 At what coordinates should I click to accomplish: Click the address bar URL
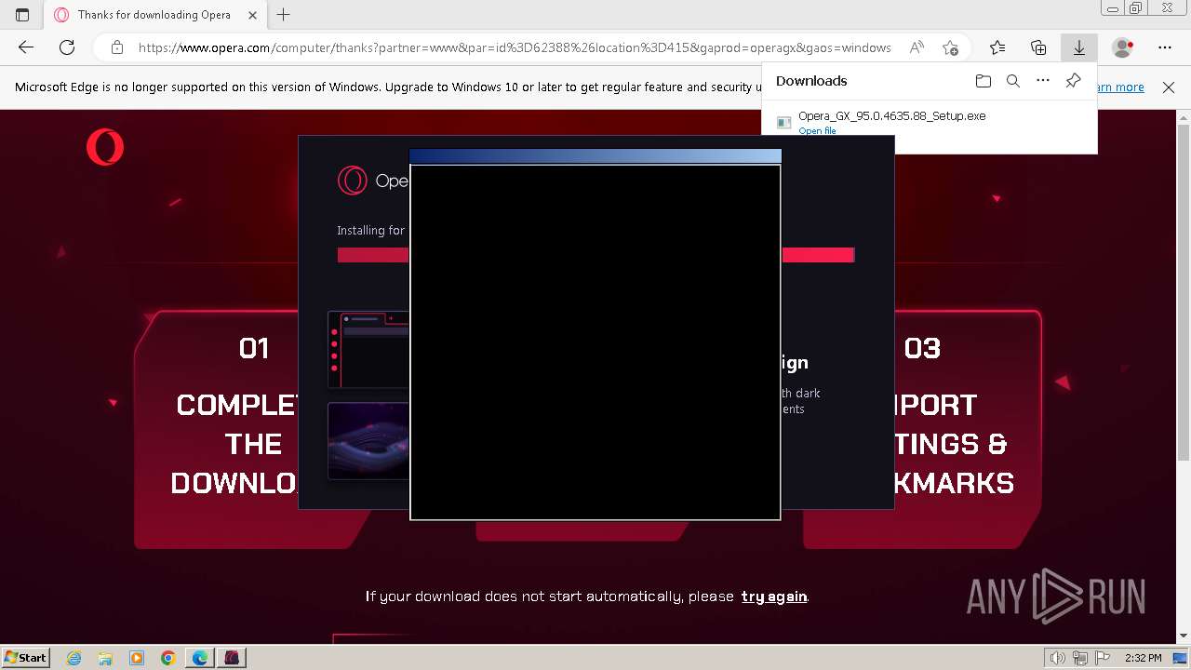pos(515,47)
